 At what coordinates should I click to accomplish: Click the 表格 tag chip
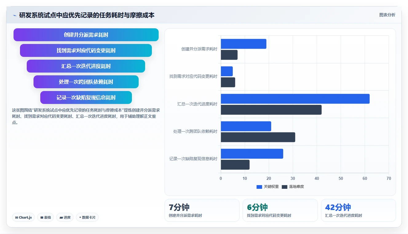pyautogui.click(x=46, y=217)
